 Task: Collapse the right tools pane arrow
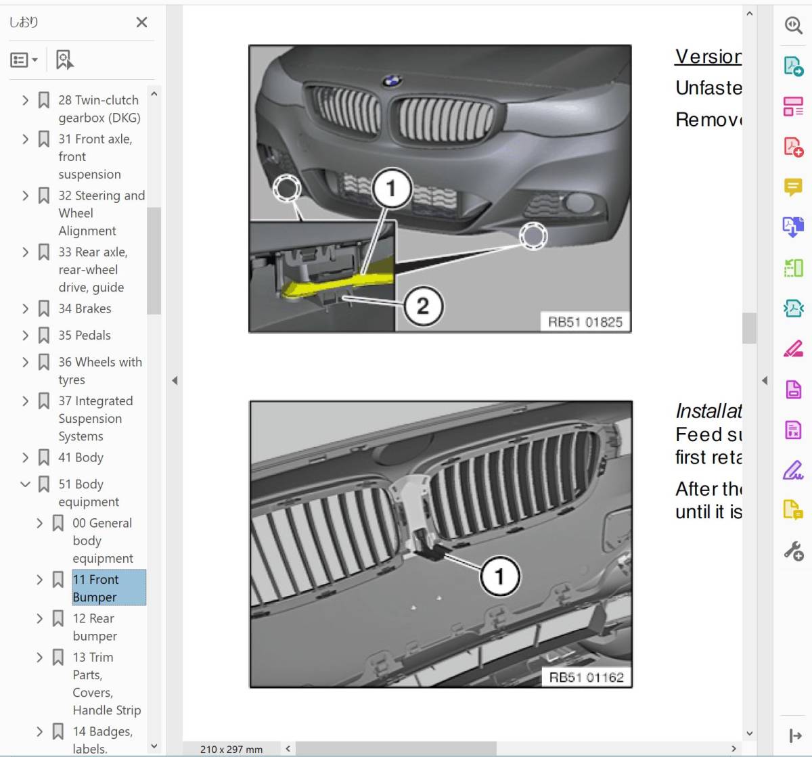tap(765, 381)
